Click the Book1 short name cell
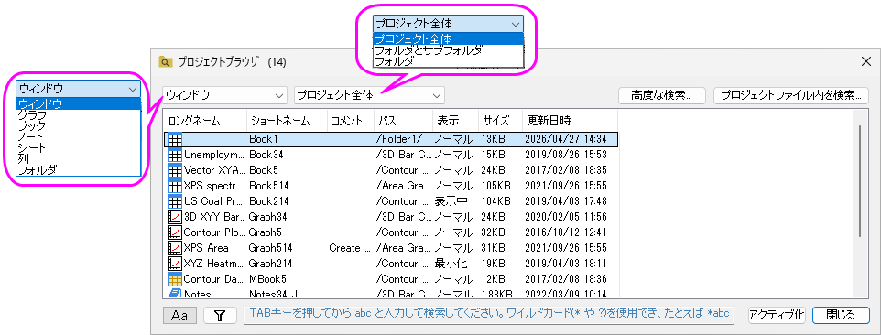Viewport: 881px width, 335px height. pos(264,139)
